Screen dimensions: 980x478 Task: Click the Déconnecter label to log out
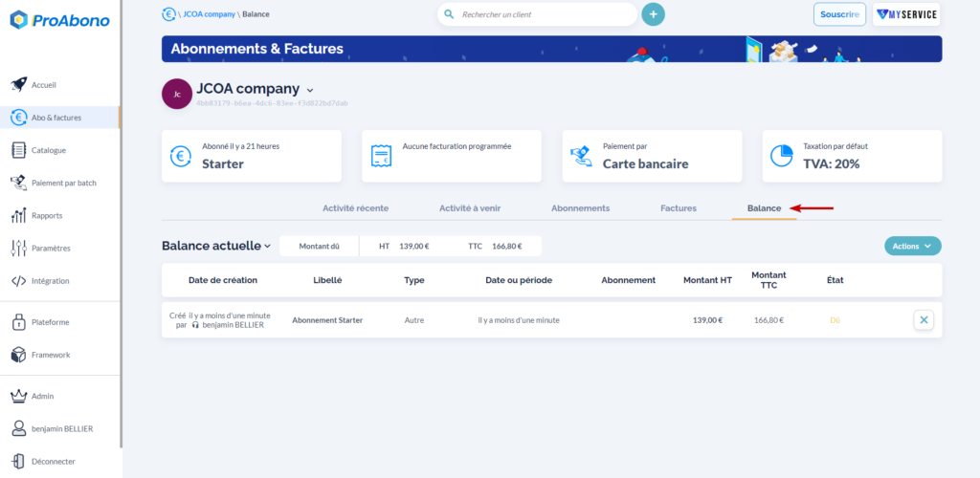54,461
